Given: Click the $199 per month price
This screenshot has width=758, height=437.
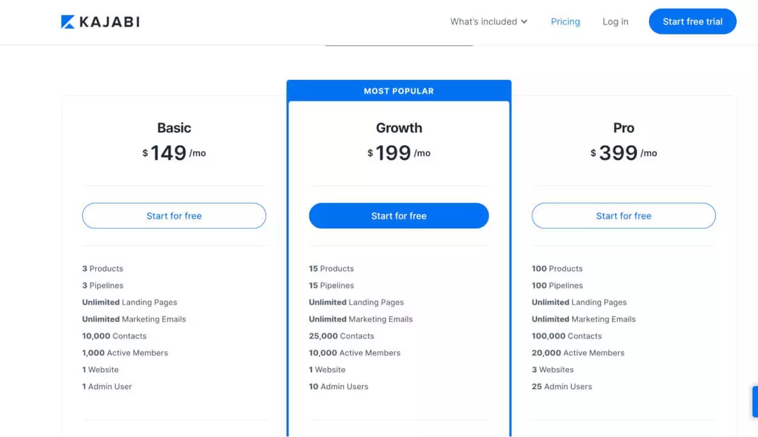Looking at the screenshot, I should (398, 153).
